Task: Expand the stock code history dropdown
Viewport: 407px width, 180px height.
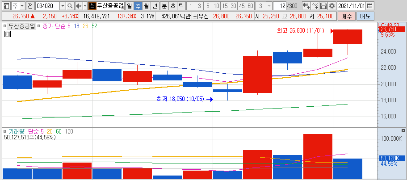Action: click(63, 5)
